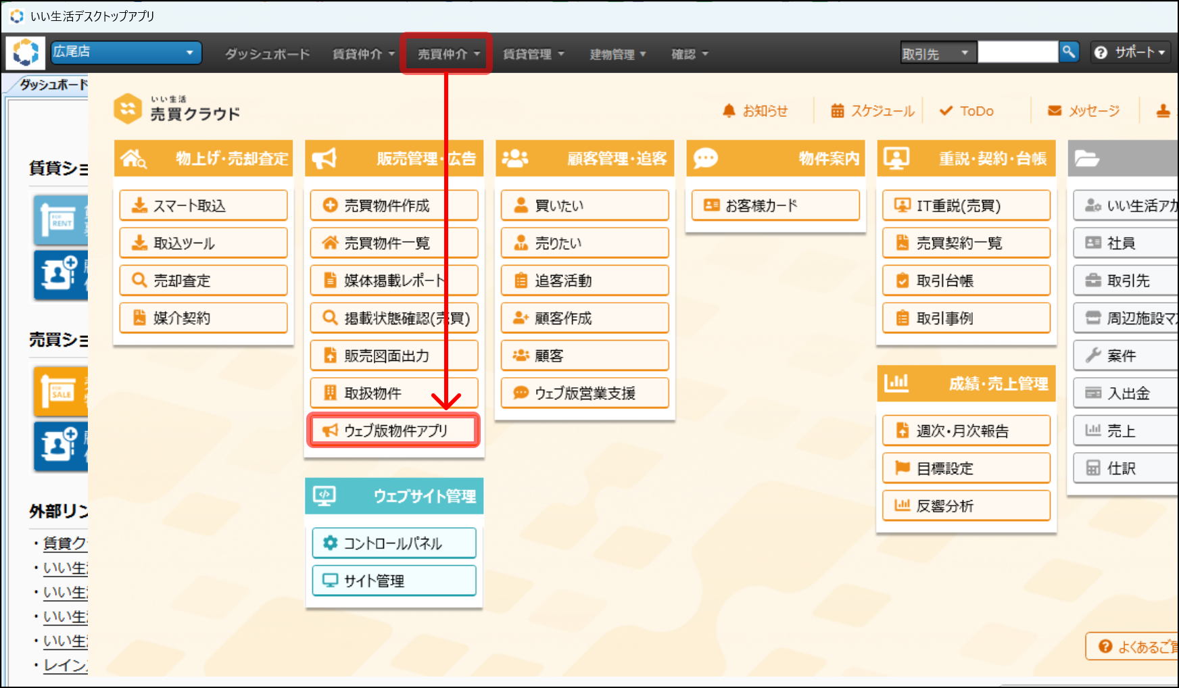Expand the 取引先 search type dropdown
Viewport: 1179px width, 688px height.
[939, 53]
